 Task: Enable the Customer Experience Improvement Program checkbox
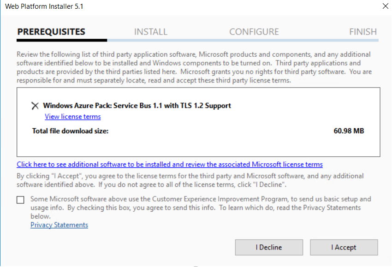20,200
